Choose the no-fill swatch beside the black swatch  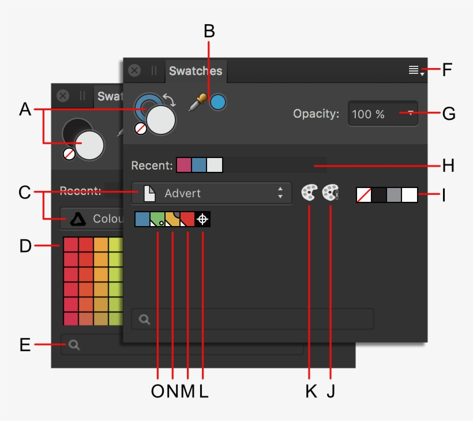(x=364, y=194)
